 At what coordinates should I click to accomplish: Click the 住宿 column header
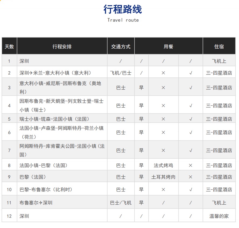point(219,46)
